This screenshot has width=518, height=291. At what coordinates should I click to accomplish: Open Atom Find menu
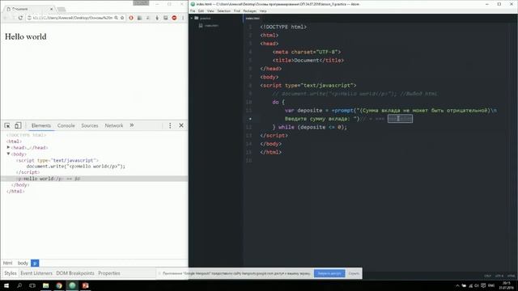(x=237, y=11)
